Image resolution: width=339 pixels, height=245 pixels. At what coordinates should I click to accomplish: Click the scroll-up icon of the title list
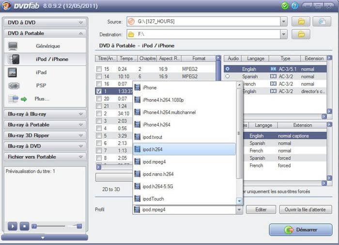(218, 58)
